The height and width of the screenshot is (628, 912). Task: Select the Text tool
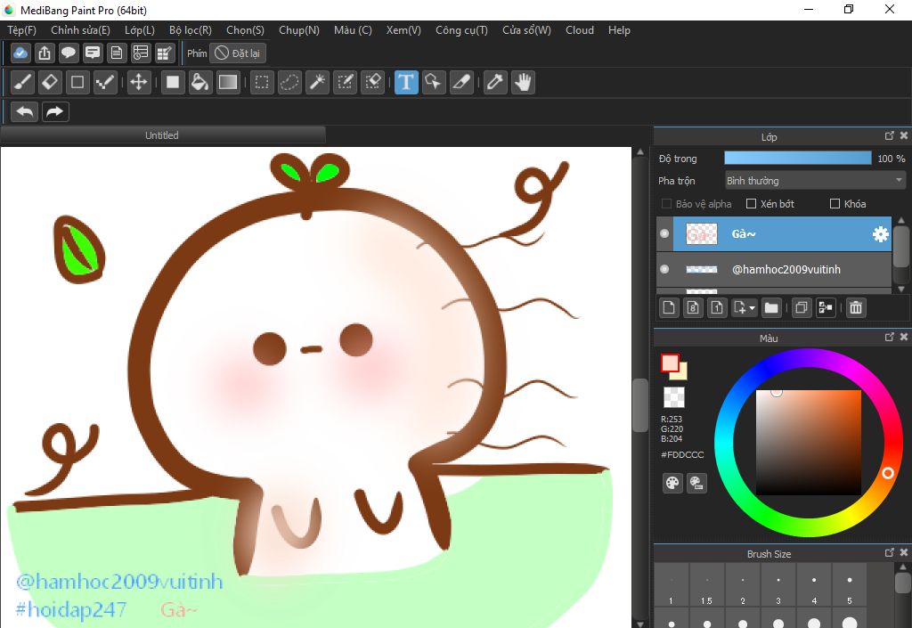[x=406, y=82]
